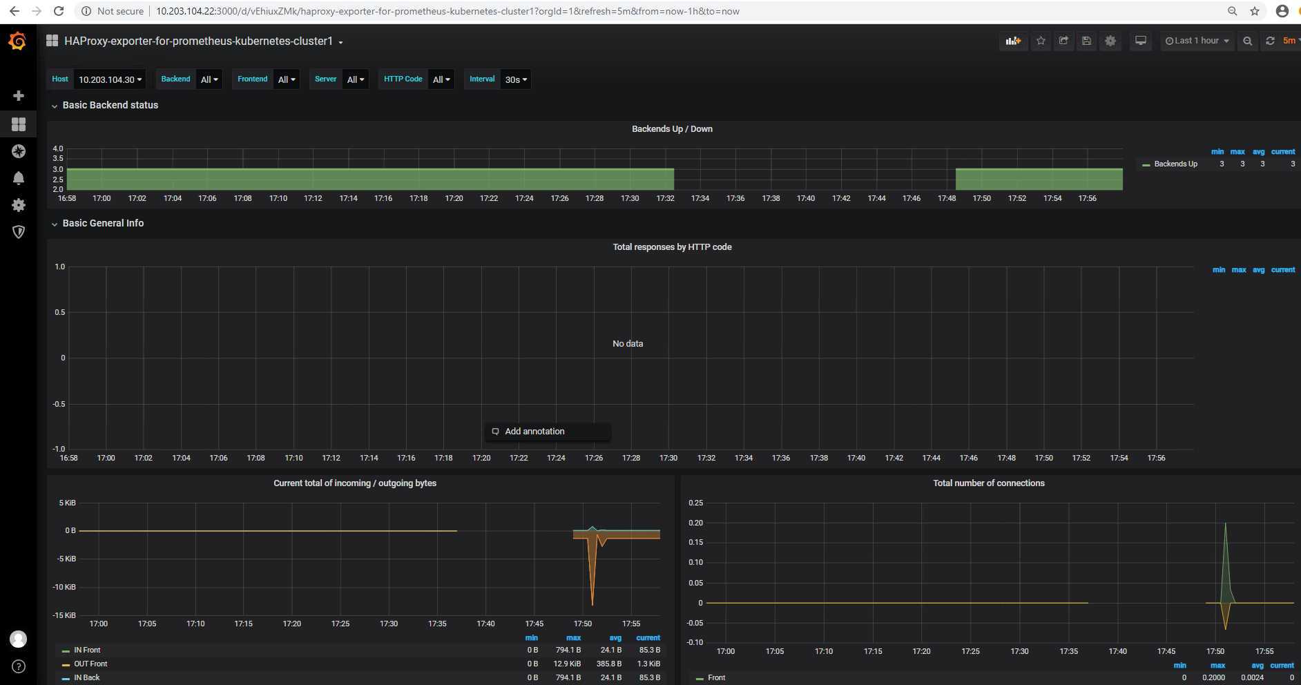Open the Host variable dropdown
The height and width of the screenshot is (685, 1301).
[110, 79]
